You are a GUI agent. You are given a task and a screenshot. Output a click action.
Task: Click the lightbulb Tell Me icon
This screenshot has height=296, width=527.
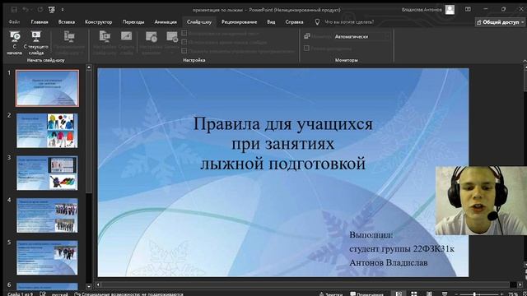317,22
